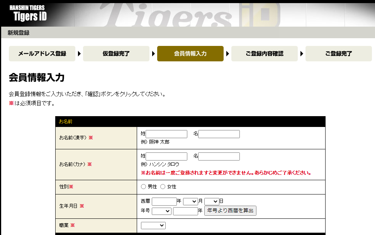Open the birth day dropdown

[x=212, y=201]
